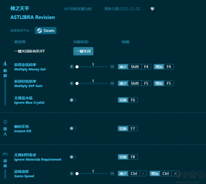The height and width of the screenshot is (184, 206).
Task: Click the Game Speed slider handle
Action: (77, 174)
